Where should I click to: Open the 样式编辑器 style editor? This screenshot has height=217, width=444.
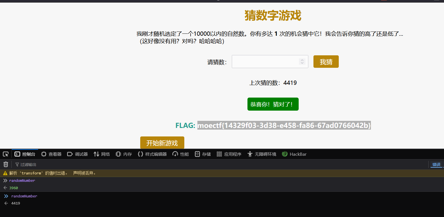[152, 154]
